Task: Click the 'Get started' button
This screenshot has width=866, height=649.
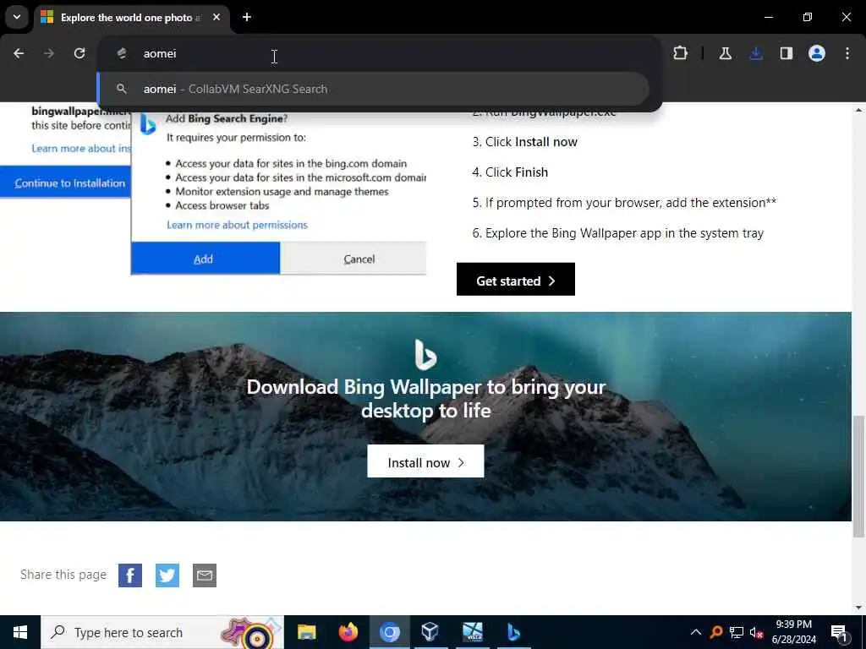Action: click(515, 279)
